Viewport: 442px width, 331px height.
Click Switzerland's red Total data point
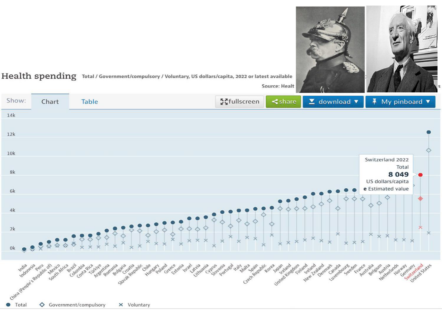(x=420, y=175)
